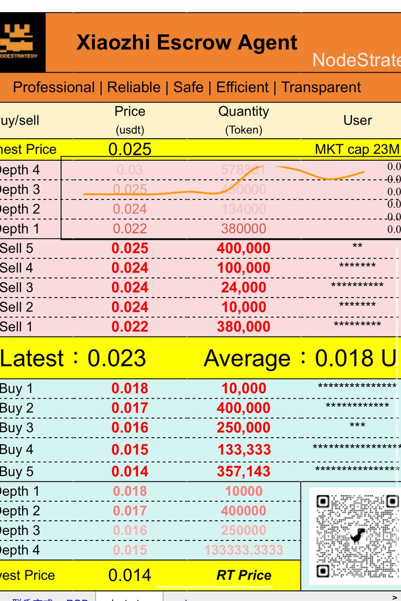401x601 pixels.
Task: Click the RT Price label
Action: [x=243, y=575]
